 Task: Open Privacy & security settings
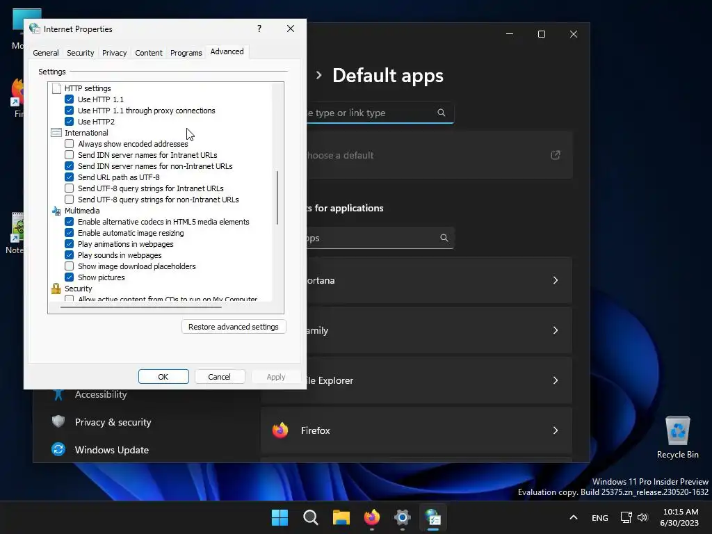(x=113, y=422)
